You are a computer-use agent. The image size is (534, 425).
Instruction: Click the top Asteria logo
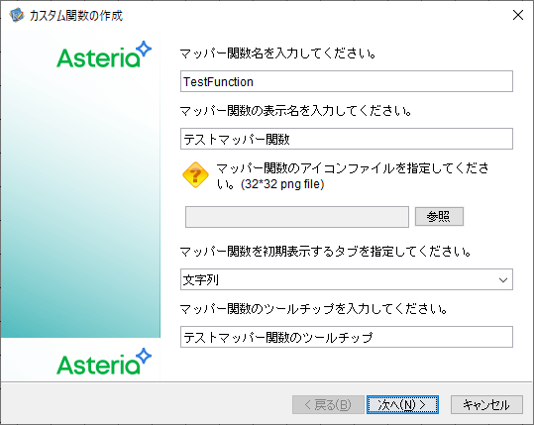tap(104, 54)
